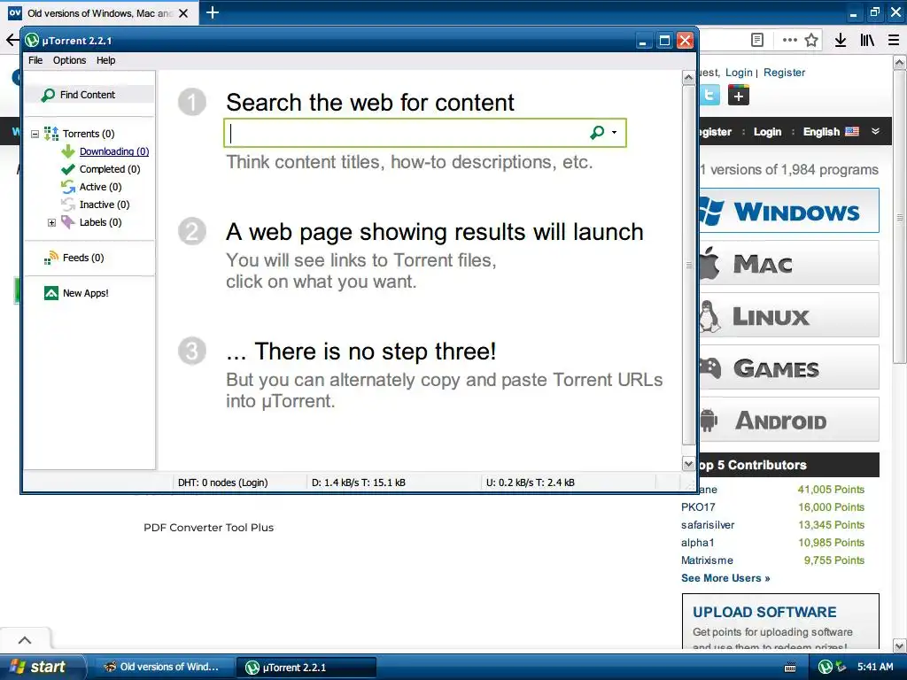Click the plus share icon on webpage

[739, 95]
